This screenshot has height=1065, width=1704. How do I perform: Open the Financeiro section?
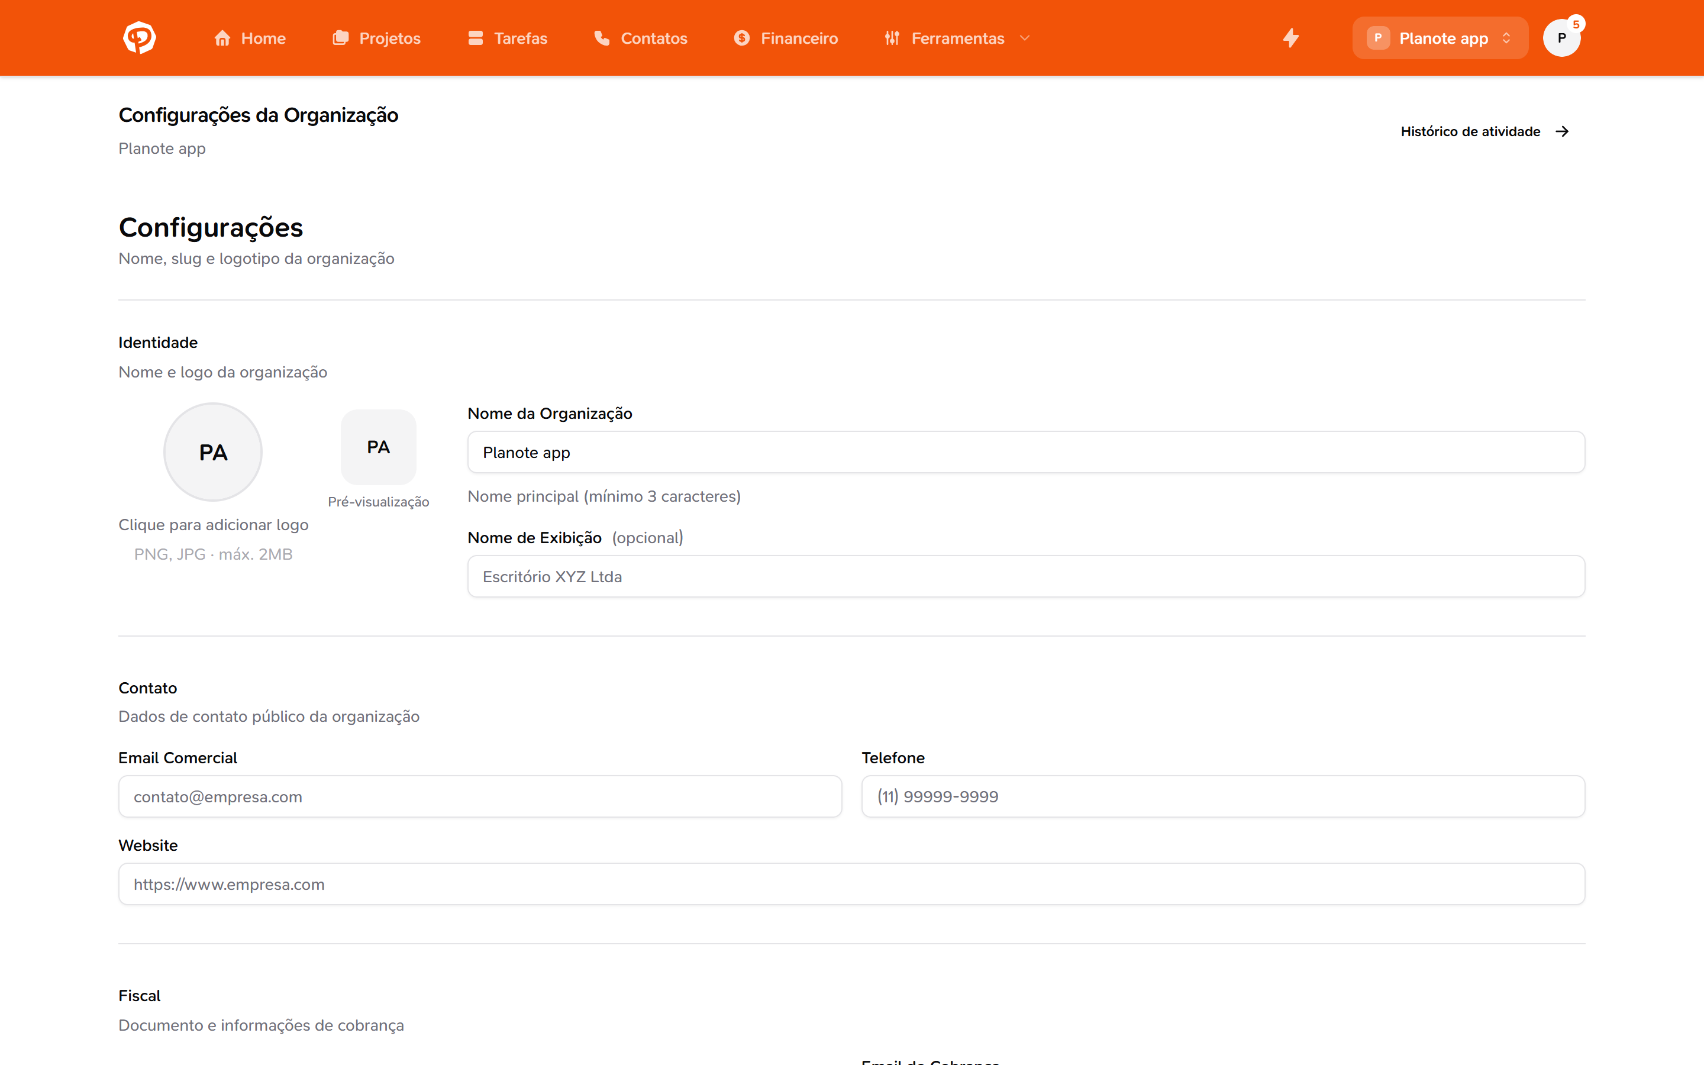[x=786, y=38]
